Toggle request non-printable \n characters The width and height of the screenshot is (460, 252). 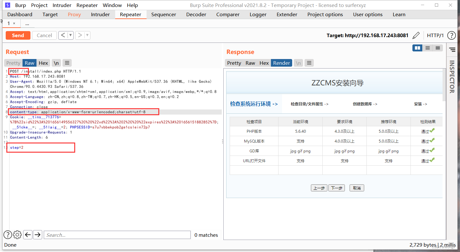coord(56,63)
